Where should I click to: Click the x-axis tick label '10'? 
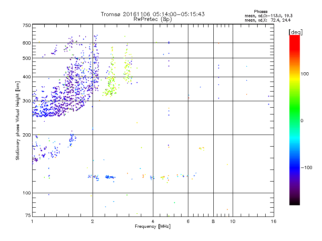(x=233, y=221)
